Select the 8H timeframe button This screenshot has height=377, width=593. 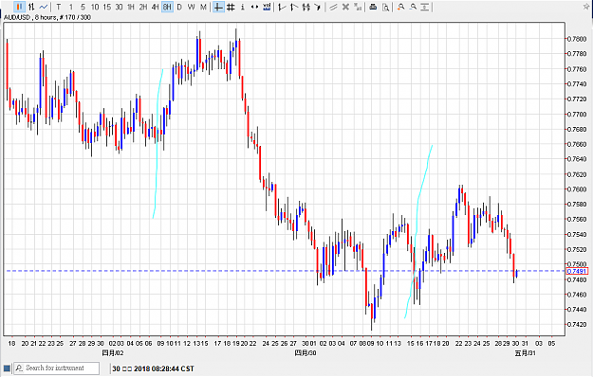point(167,7)
